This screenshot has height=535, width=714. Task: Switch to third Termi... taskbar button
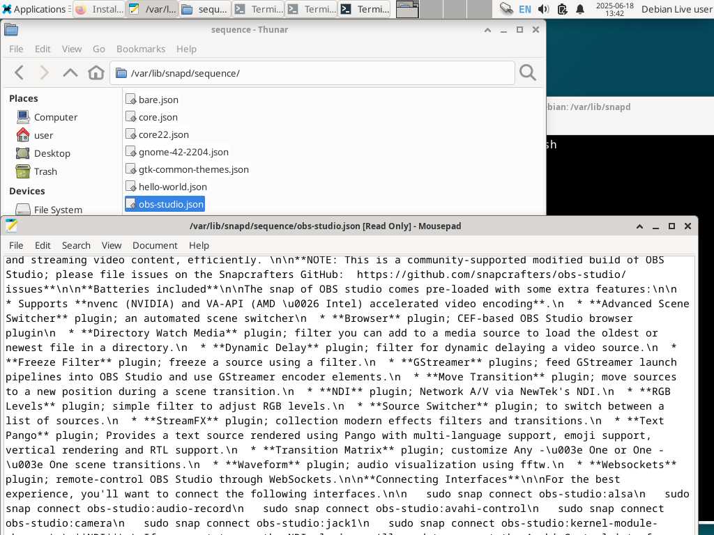364,9
